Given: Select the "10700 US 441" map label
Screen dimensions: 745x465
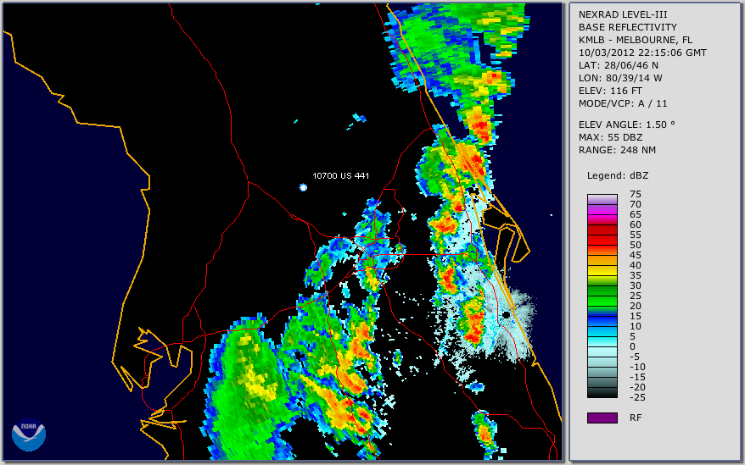Looking at the screenshot, I should click(x=340, y=175).
